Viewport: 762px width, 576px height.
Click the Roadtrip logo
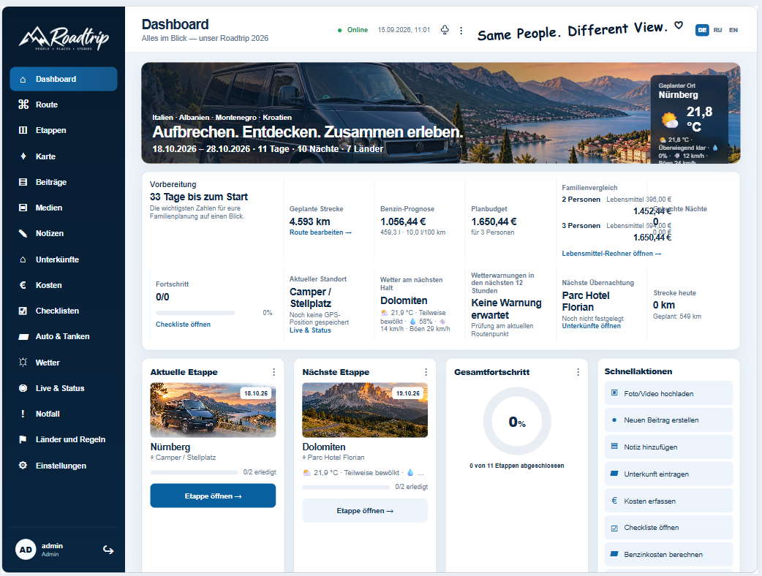(x=64, y=38)
